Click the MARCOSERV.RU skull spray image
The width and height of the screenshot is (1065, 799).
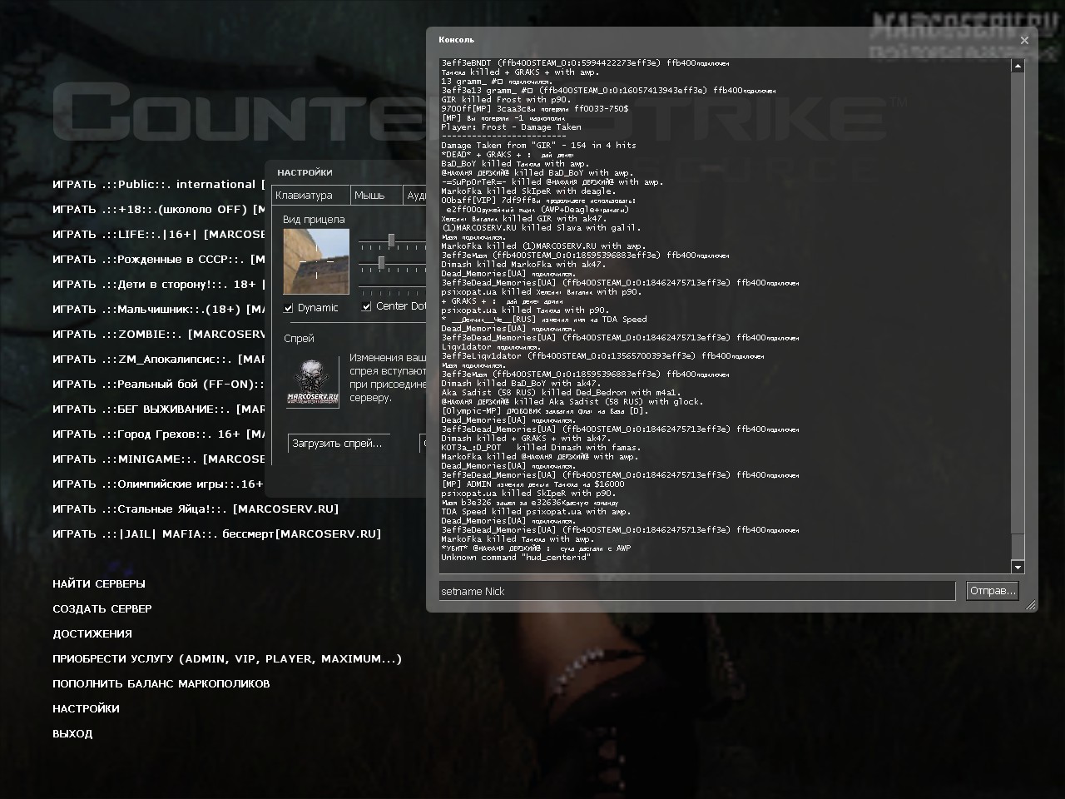[x=313, y=383]
